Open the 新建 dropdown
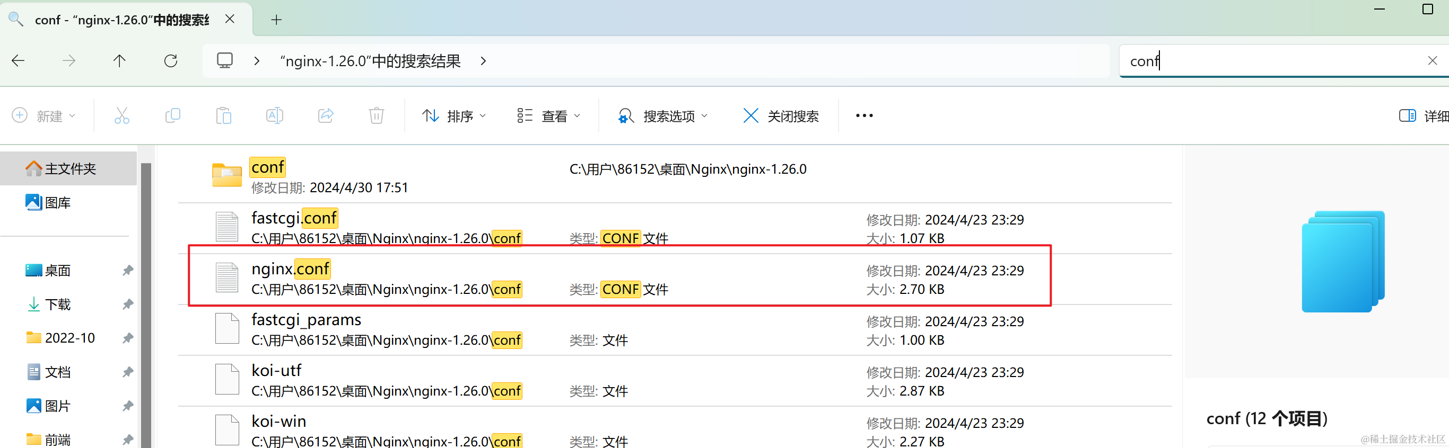Viewport: 1449px width, 448px height. click(43, 115)
